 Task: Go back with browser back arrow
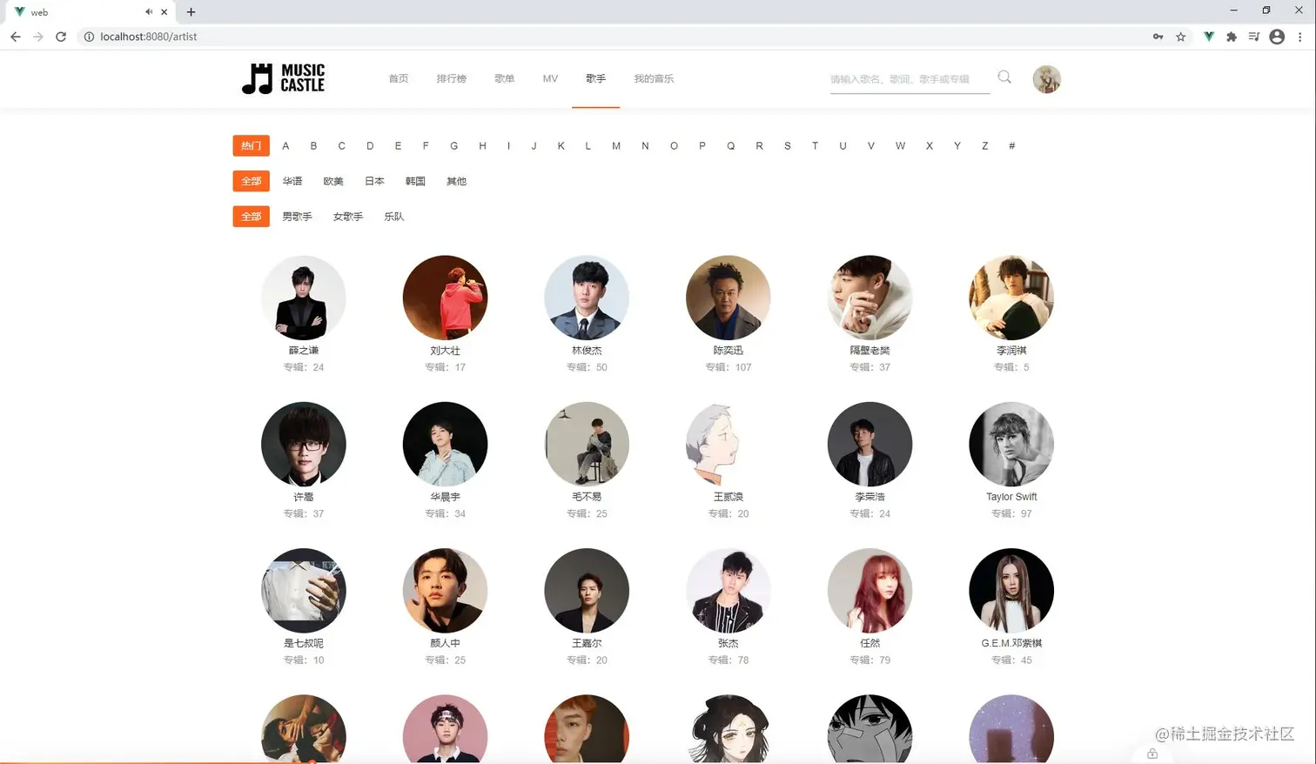tap(15, 37)
